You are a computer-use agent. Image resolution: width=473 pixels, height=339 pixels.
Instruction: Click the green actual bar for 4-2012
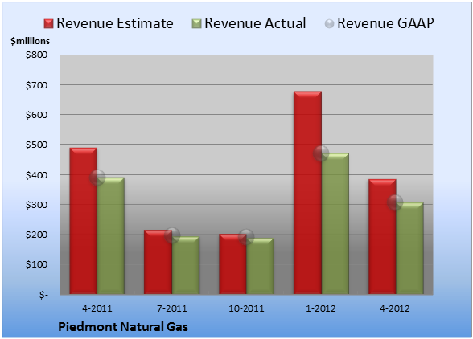point(410,248)
